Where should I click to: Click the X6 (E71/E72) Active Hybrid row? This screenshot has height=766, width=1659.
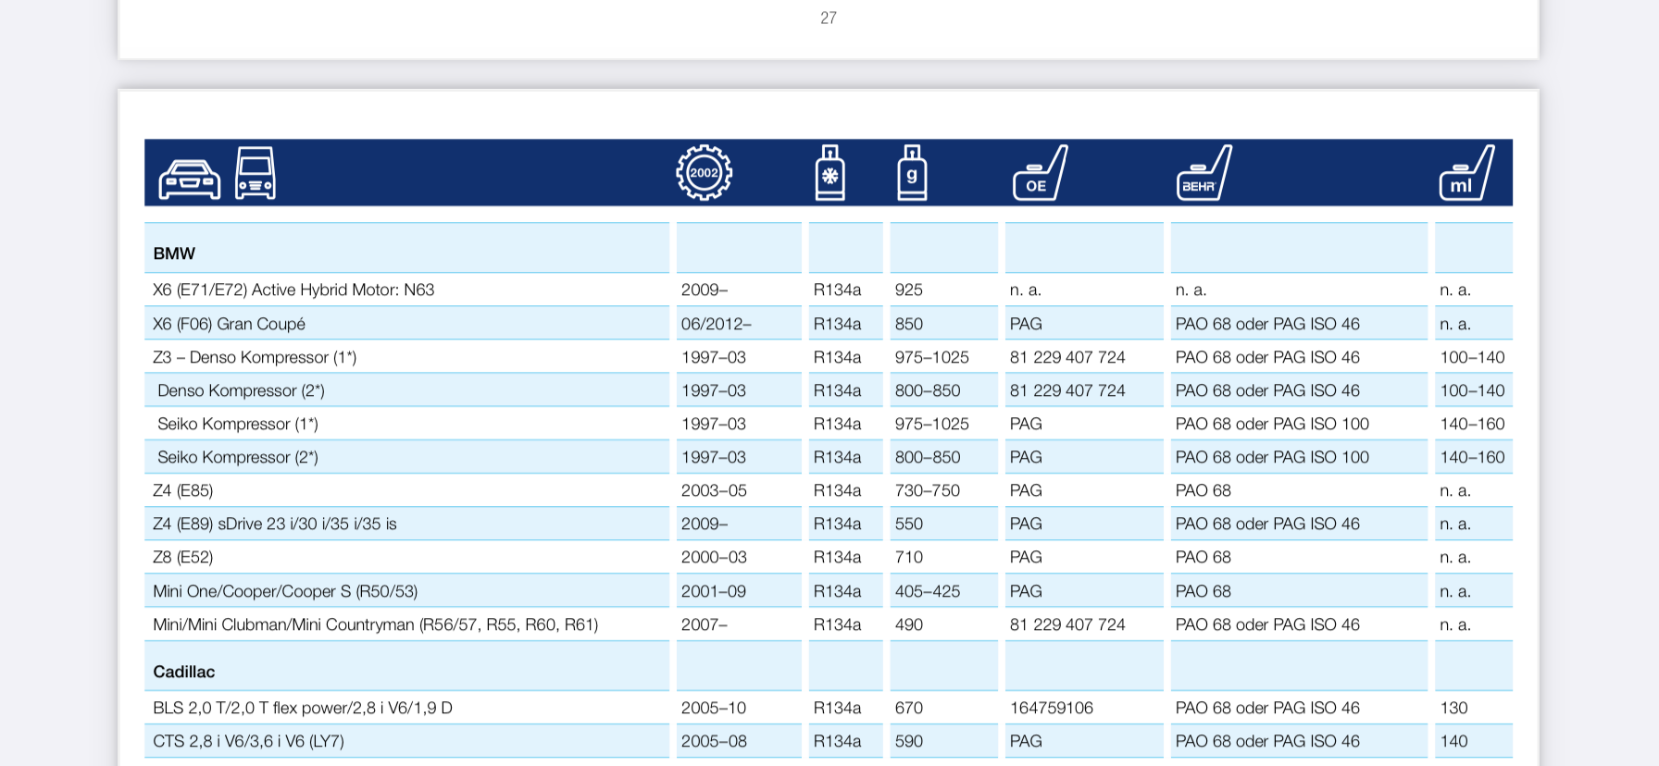point(293,290)
